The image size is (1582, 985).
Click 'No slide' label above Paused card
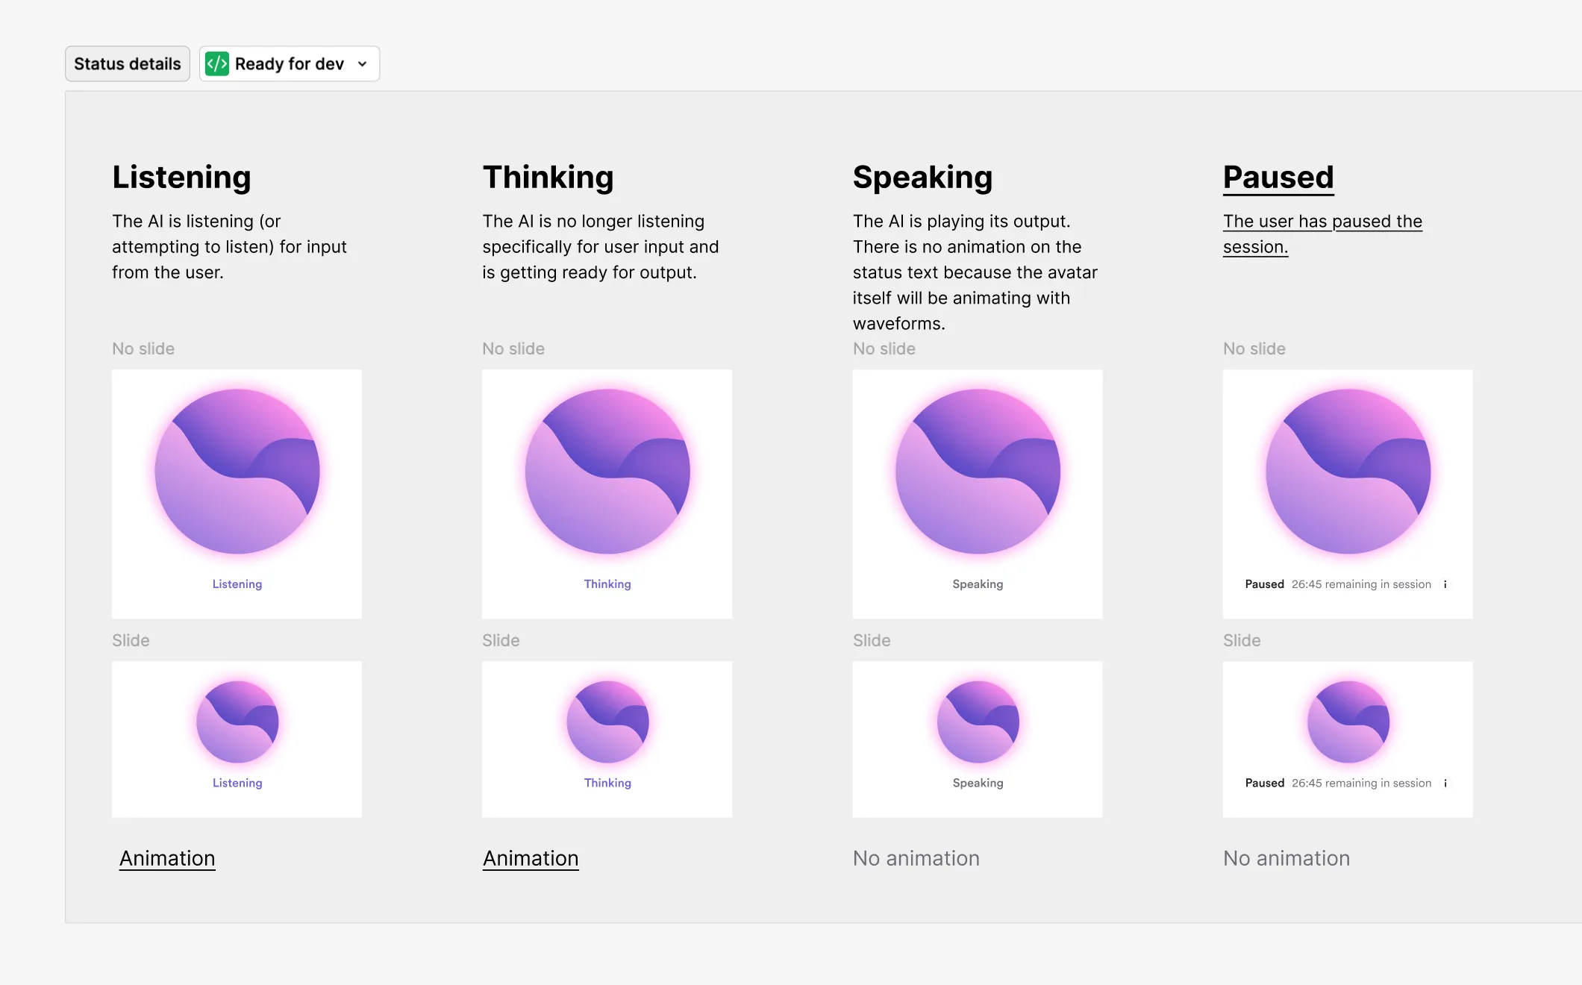1254,348
